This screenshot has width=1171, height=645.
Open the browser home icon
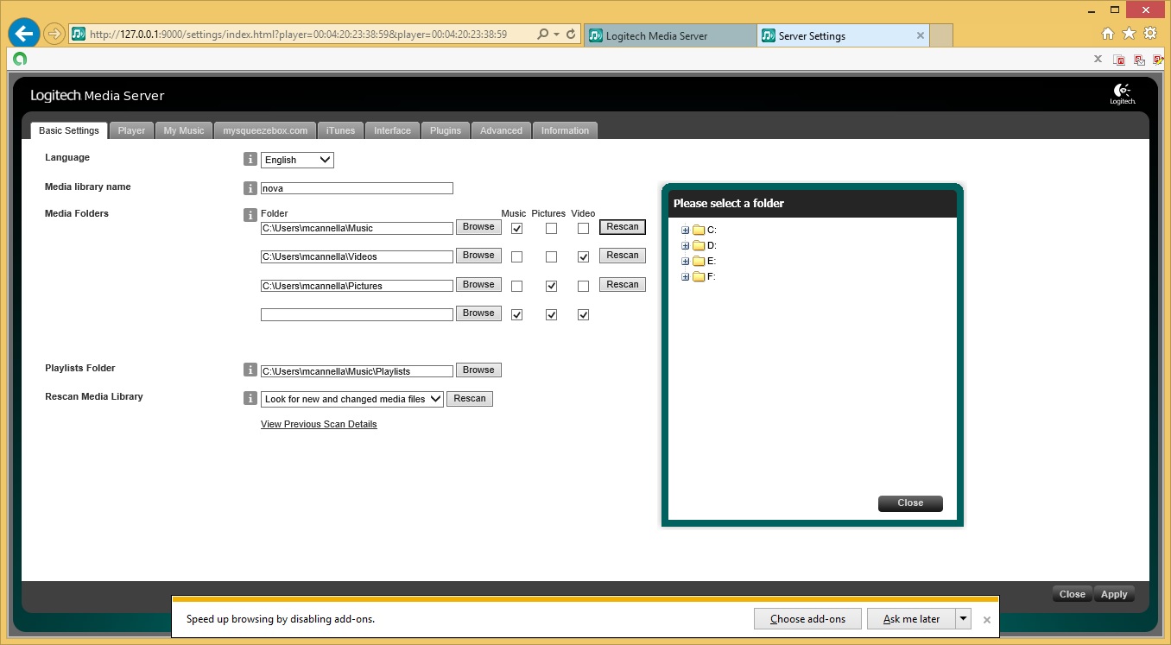point(1108,34)
